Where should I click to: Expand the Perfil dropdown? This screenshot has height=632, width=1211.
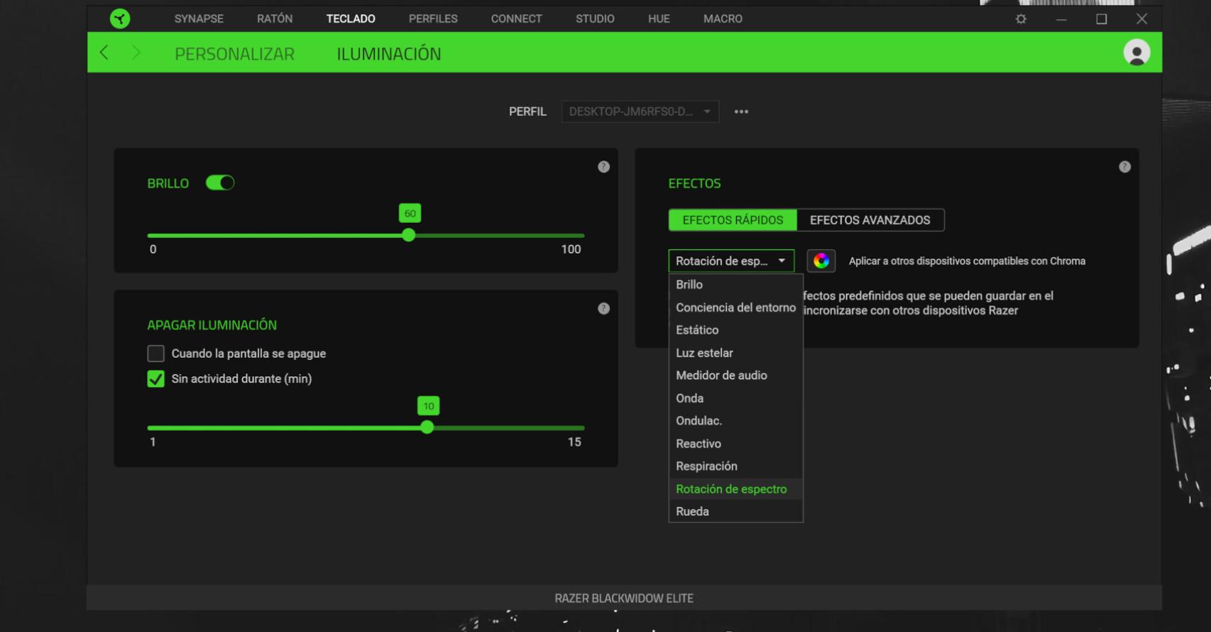point(640,111)
